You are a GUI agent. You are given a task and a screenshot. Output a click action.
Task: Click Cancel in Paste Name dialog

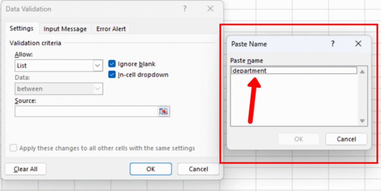coord(346,139)
